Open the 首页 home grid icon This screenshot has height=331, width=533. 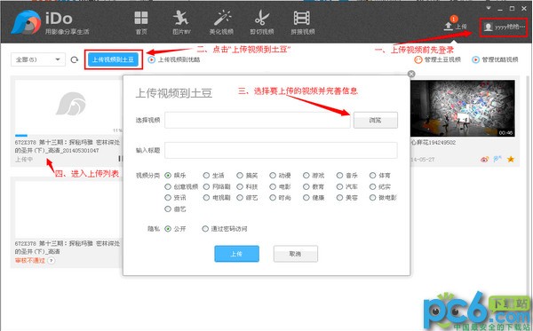pyautogui.click(x=140, y=18)
